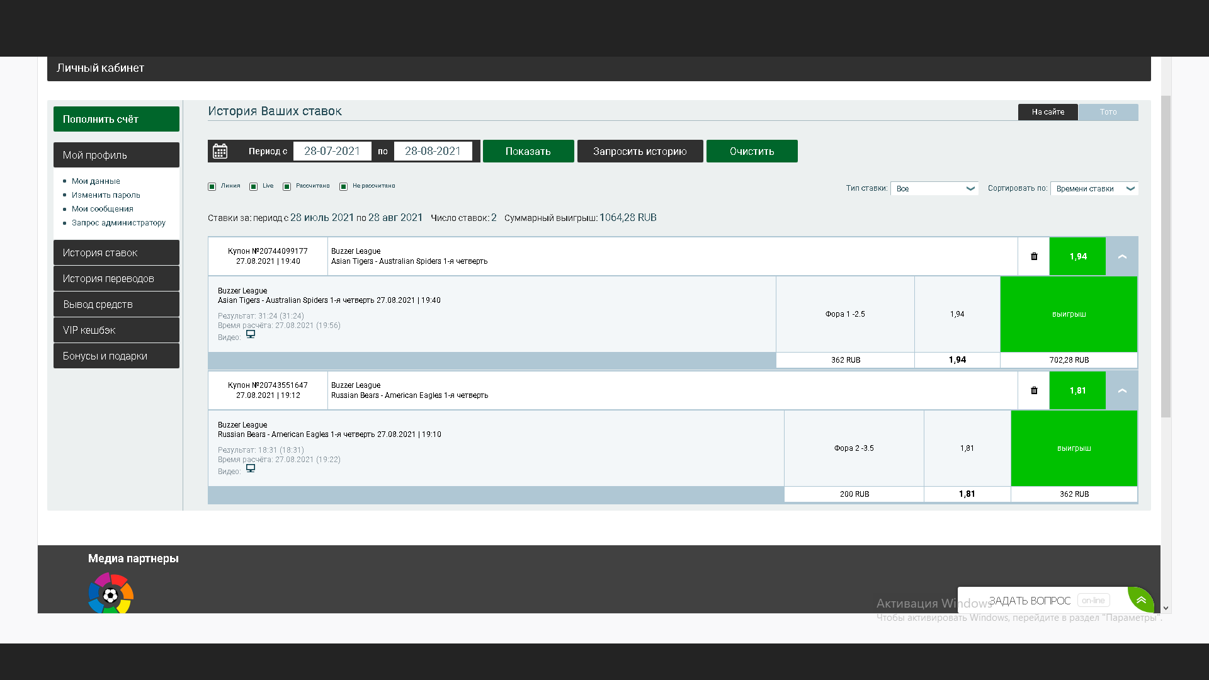Collapse the Russian Bears coupon details
The width and height of the screenshot is (1209, 680).
1122,390
